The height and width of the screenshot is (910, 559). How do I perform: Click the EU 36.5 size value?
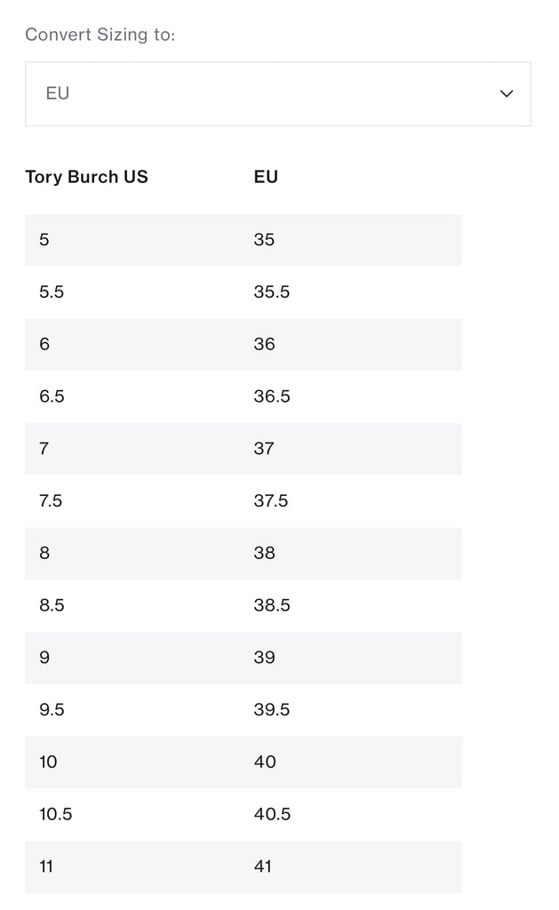[x=272, y=396]
